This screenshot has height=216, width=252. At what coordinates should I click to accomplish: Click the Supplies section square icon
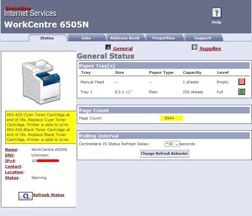195,47
